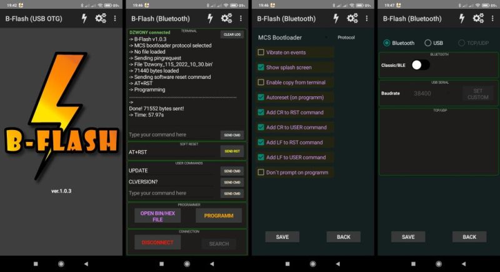
Task: Open MCS Bootloader protocol dropdown
Action: pyautogui.click(x=293, y=38)
